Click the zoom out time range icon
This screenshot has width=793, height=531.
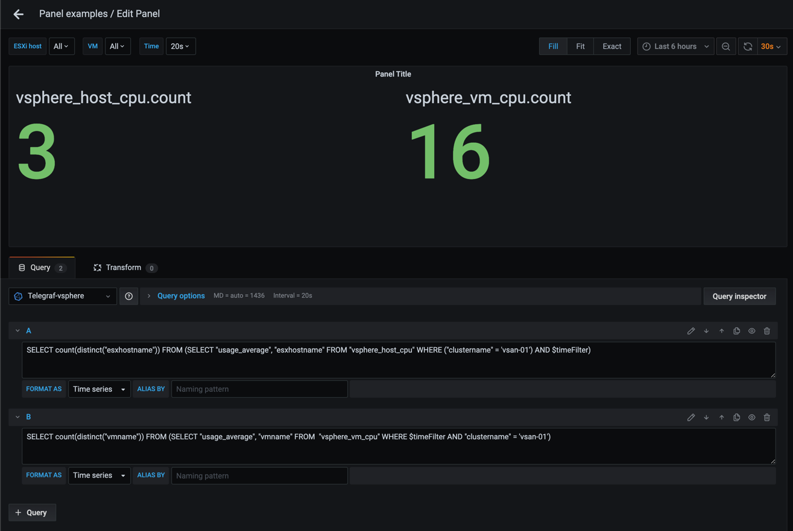(726, 46)
